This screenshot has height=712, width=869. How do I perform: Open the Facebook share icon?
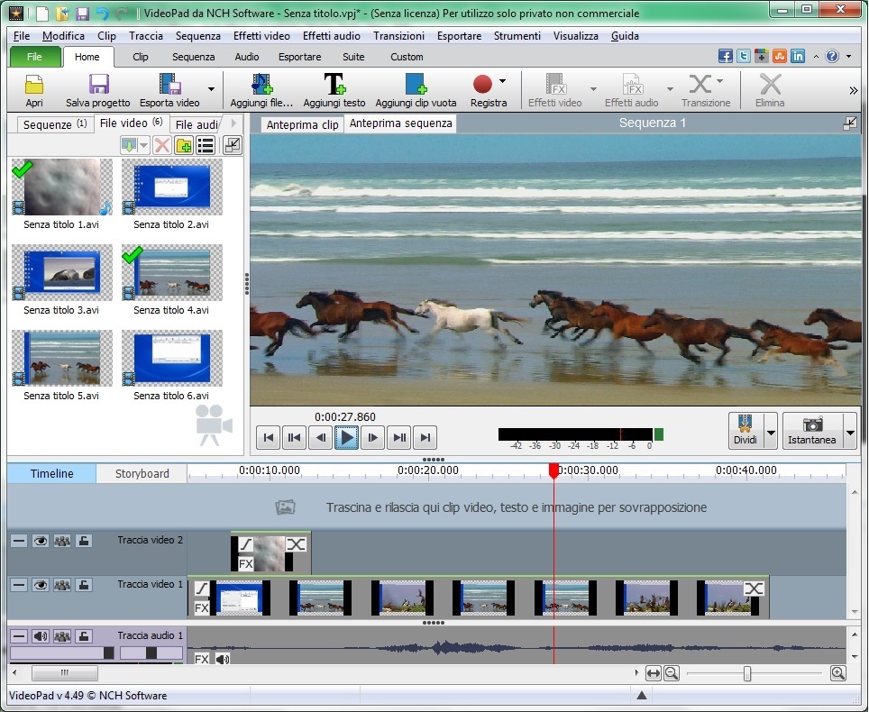coord(725,56)
